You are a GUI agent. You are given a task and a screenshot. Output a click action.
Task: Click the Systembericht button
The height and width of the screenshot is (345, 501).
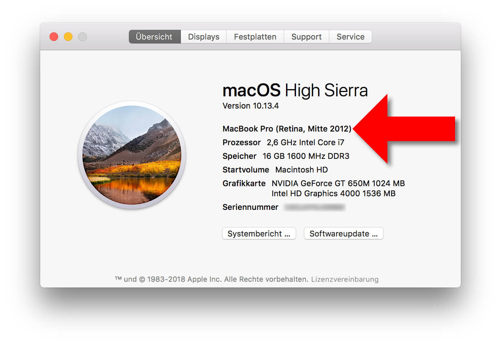[259, 234]
